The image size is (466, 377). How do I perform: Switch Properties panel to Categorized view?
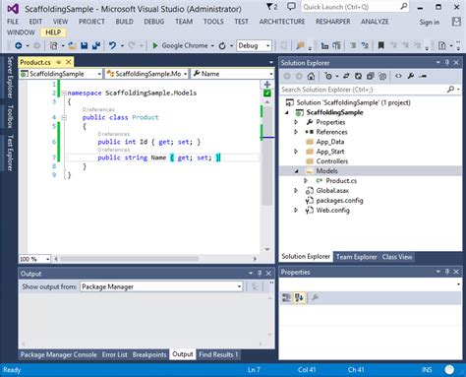(x=286, y=298)
